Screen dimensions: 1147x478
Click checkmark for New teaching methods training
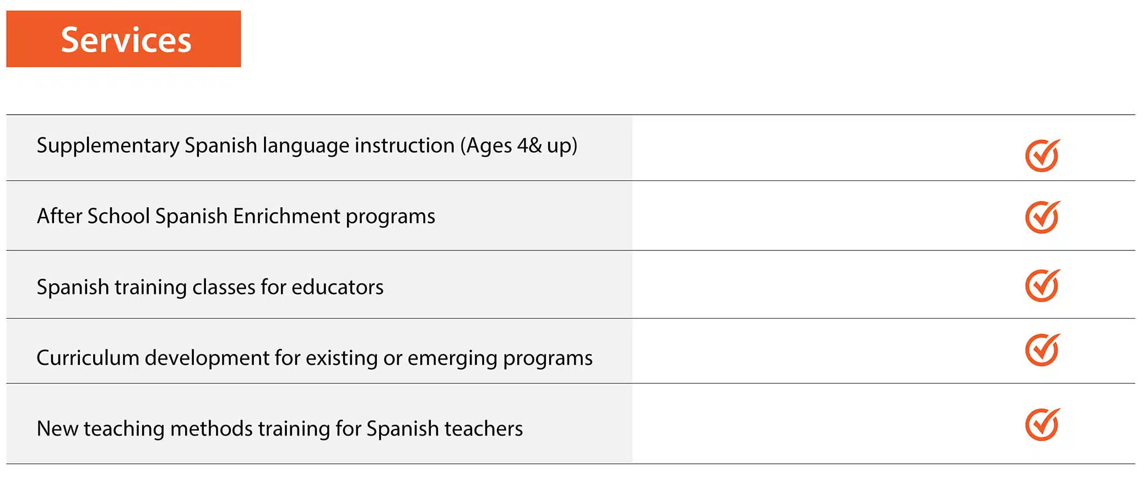(1042, 425)
